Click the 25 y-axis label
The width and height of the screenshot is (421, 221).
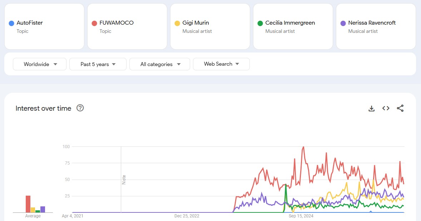click(67, 196)
